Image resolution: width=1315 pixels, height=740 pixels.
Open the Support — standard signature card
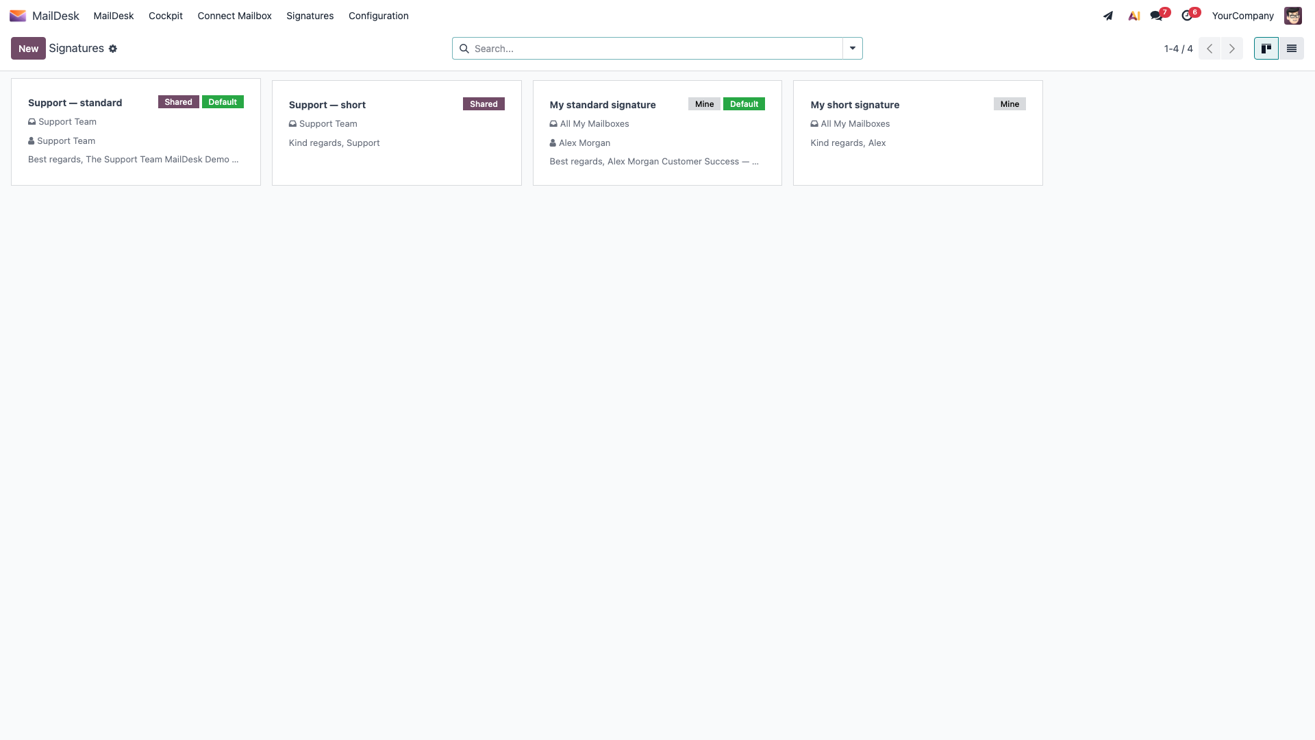[x=136, y=132]
